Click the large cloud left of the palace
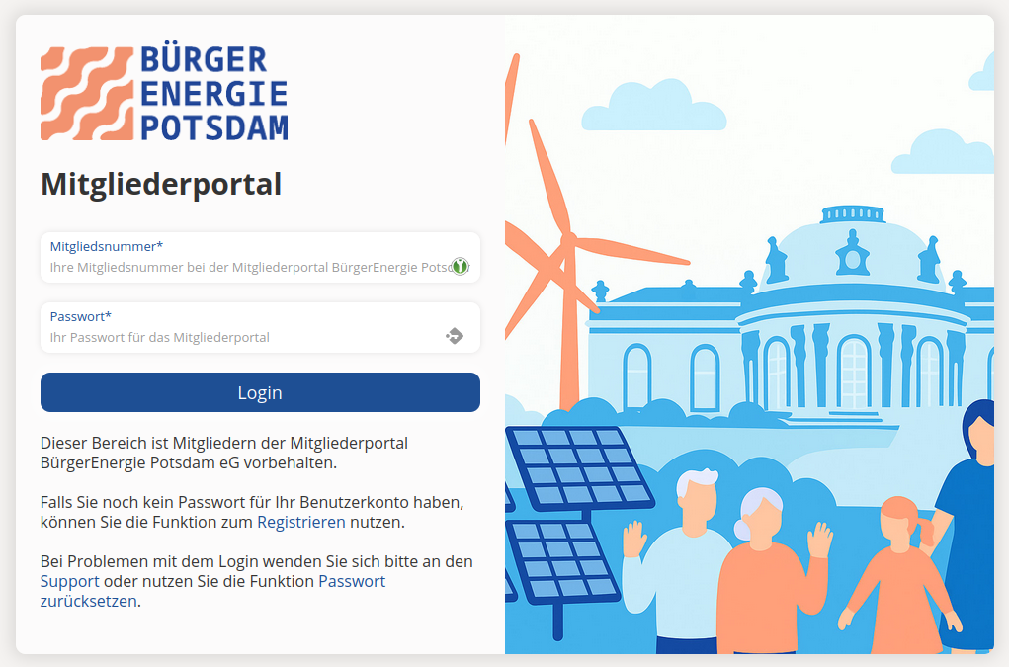 [x=652, y=107]
